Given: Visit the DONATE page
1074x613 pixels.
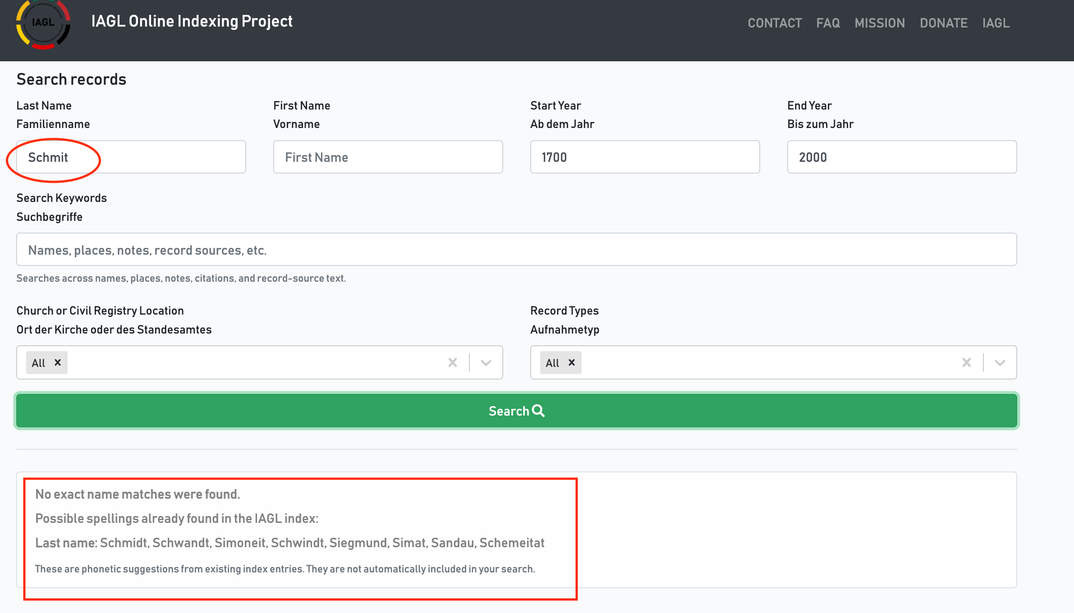Looking at the screenshot, I should point(944,23).
